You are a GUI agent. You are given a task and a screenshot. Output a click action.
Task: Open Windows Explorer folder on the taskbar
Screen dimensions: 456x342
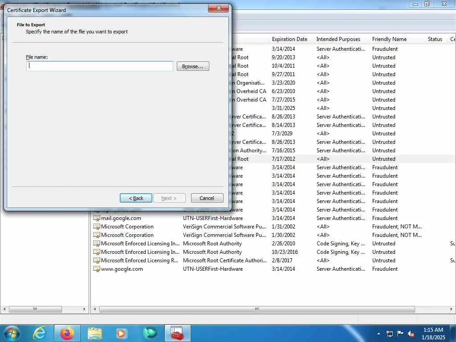tap(95, 333)
